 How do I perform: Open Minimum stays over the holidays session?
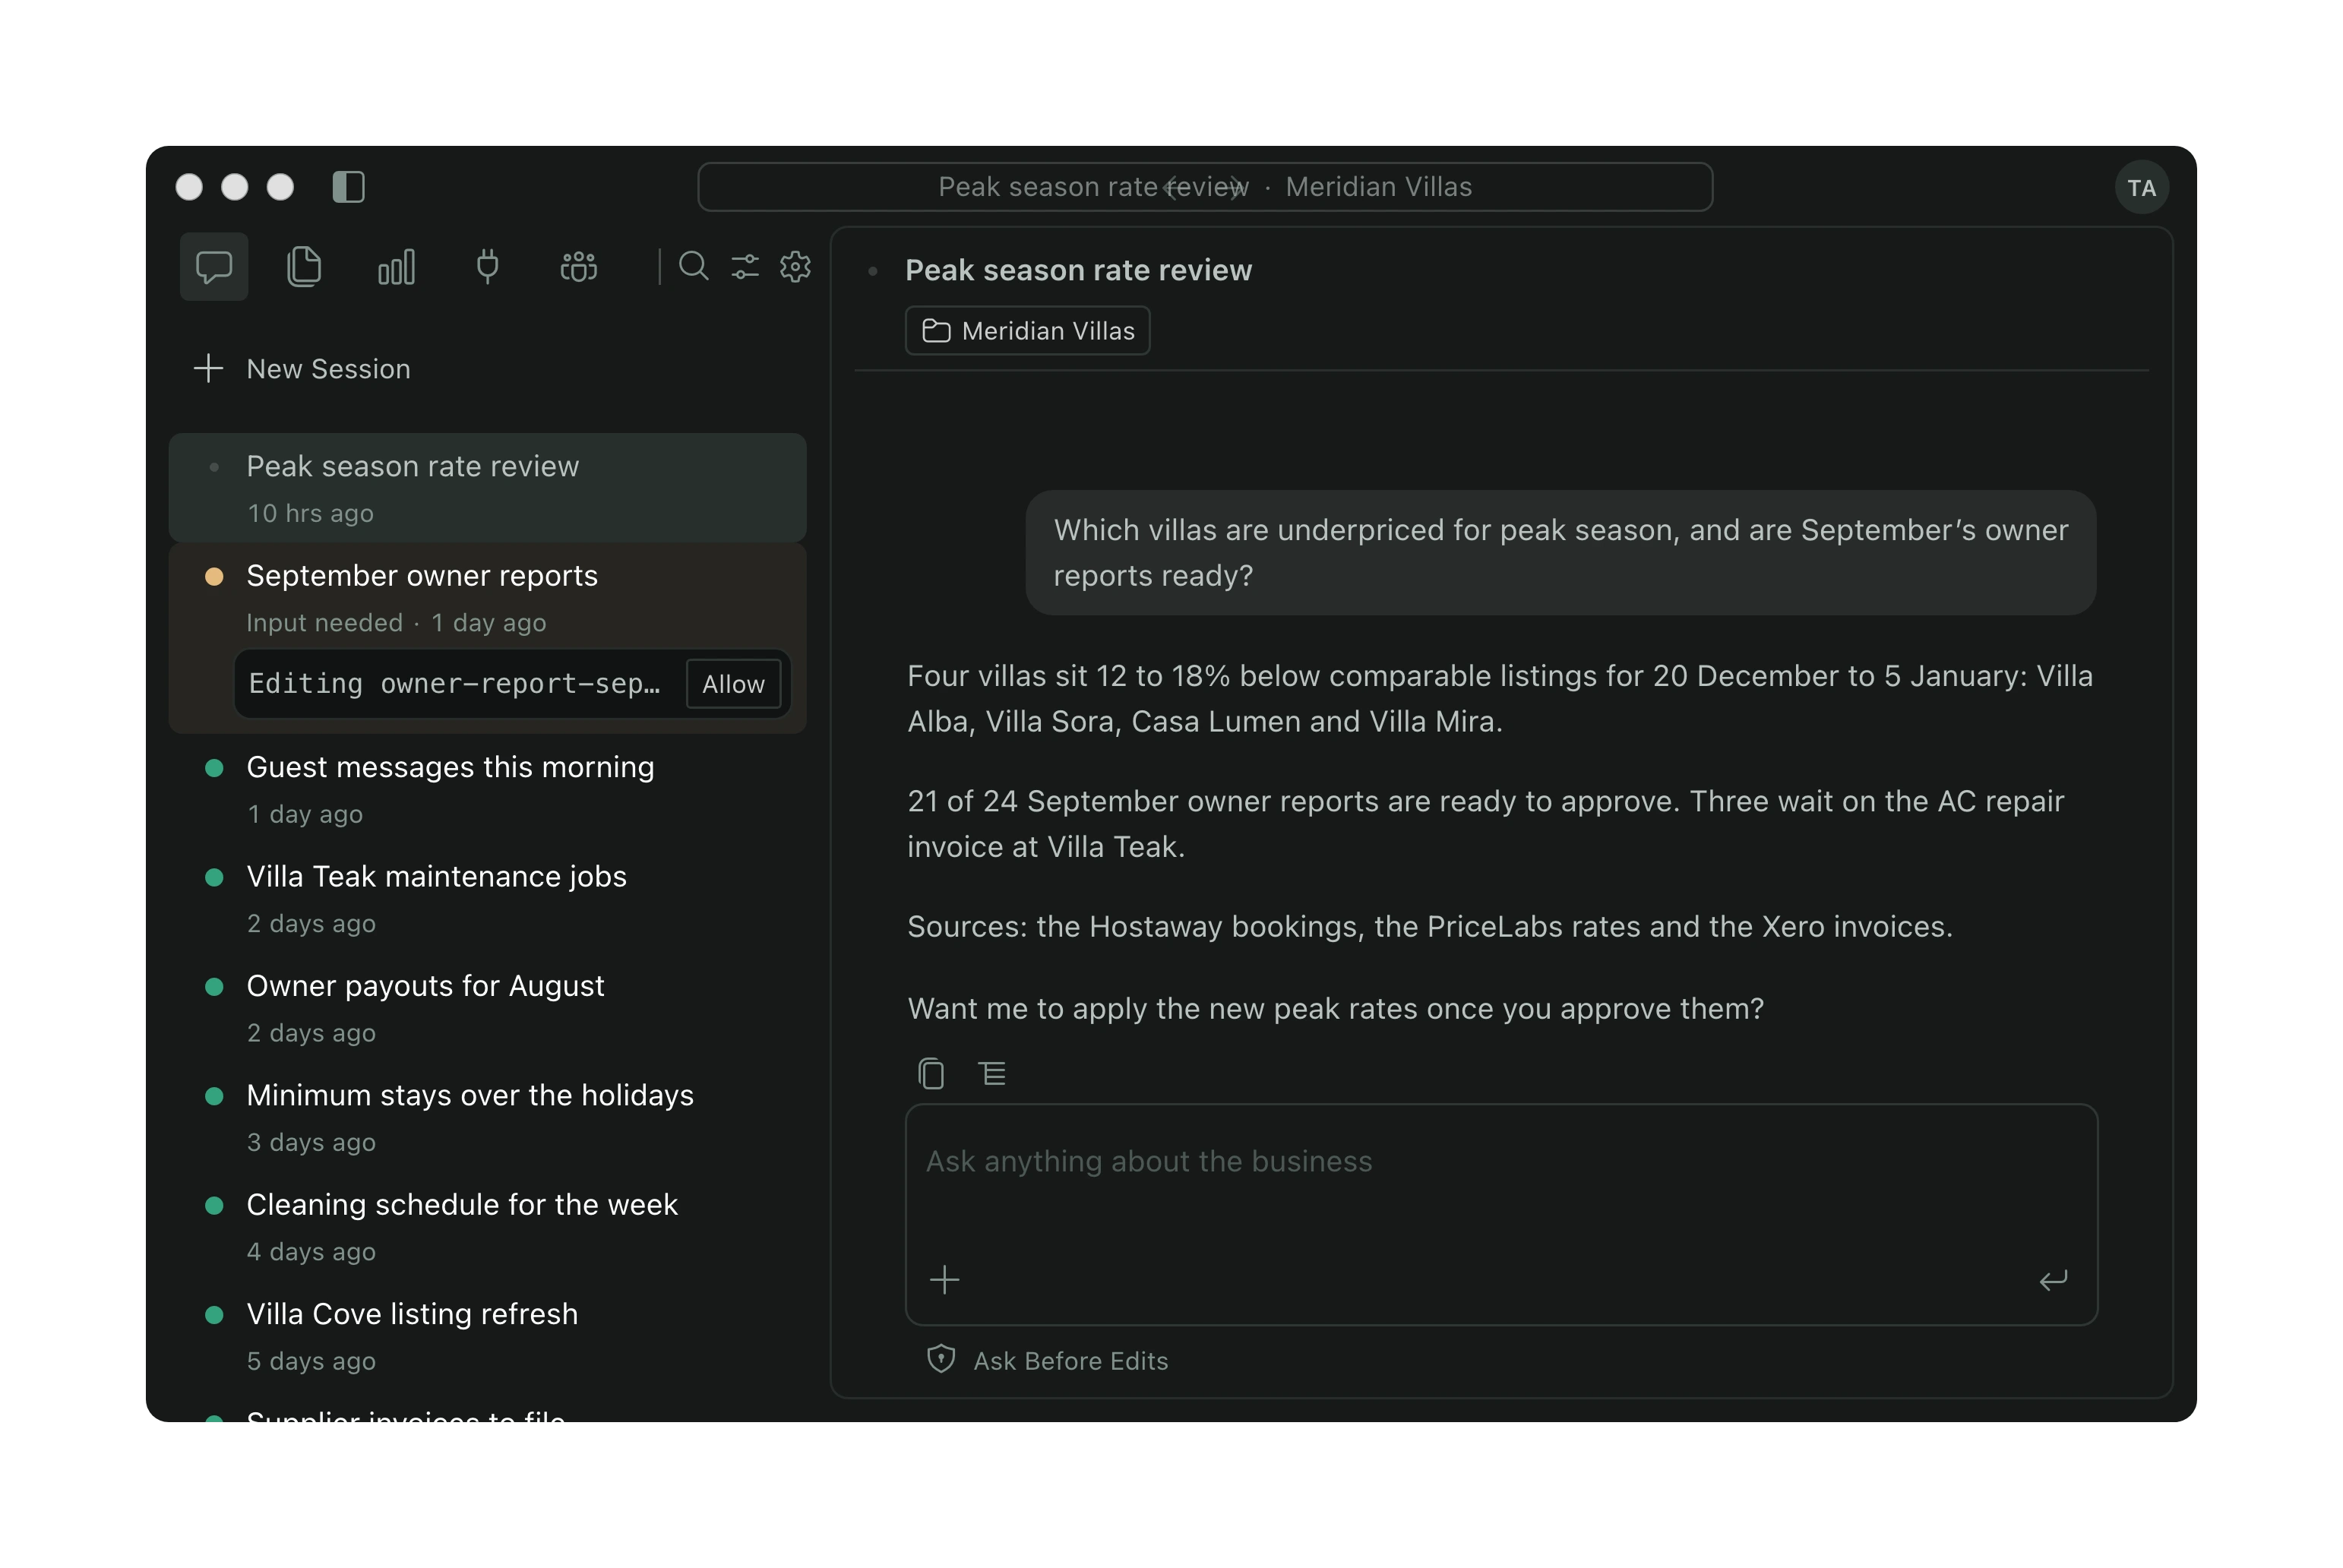487,1117
